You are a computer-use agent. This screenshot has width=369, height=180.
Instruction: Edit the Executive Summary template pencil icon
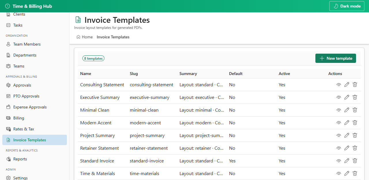click(x=347, y=97)
